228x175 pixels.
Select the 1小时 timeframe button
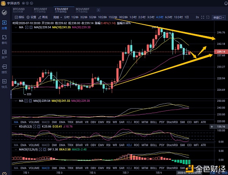click(132, 17)
